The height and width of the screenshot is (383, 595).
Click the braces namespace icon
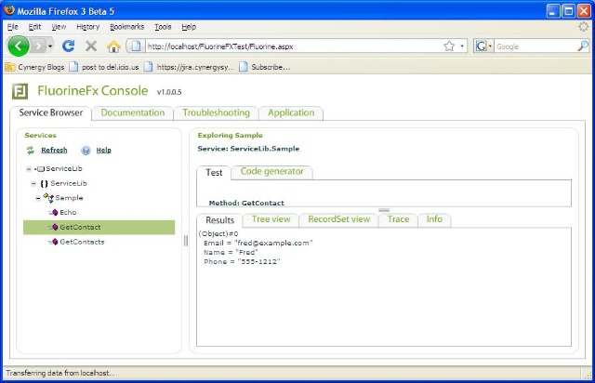44,184
